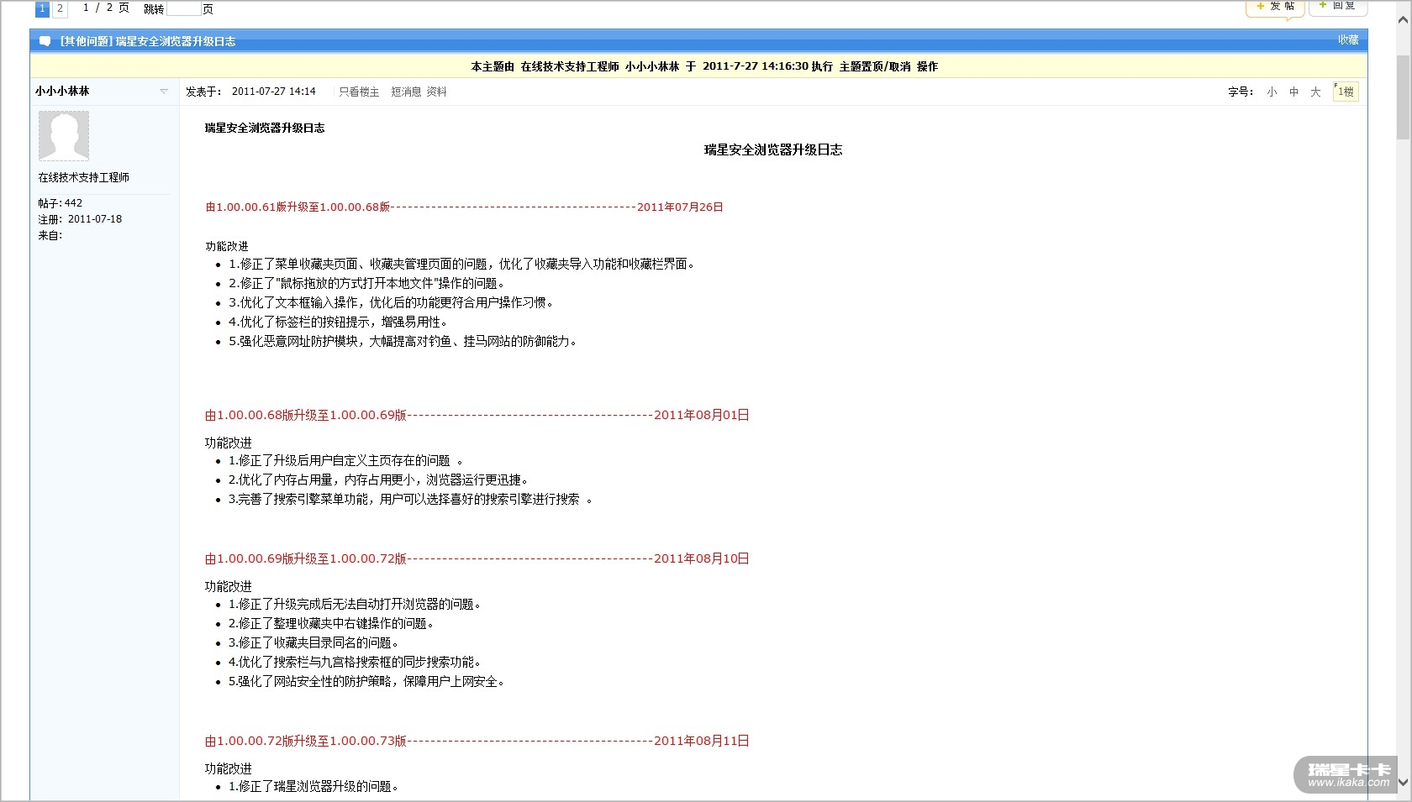Click the line 4.优化了标签栏的按钮提示
The image size is (1412, 802).
(x=340, y=322)
